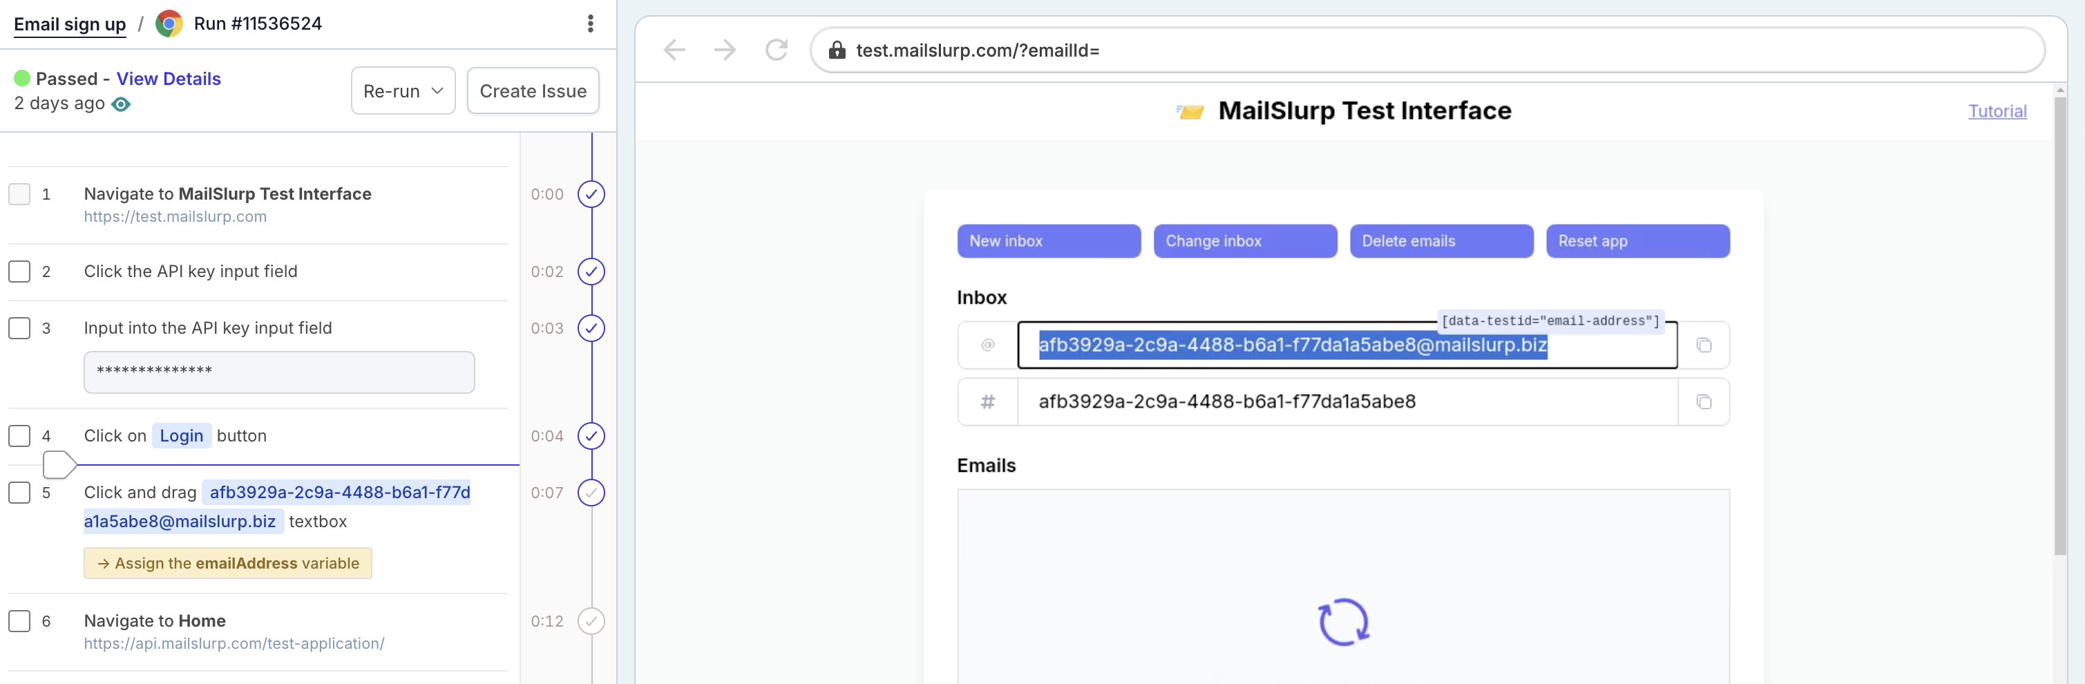Click the browser forward arrow
The height and width of the screenshot is (684, 2085).
click(x=725, y=50)
